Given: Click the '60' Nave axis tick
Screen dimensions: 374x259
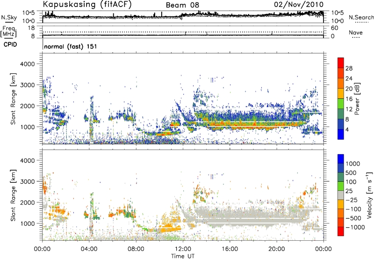Looking at the screenshot, I should tap(334, 28).
